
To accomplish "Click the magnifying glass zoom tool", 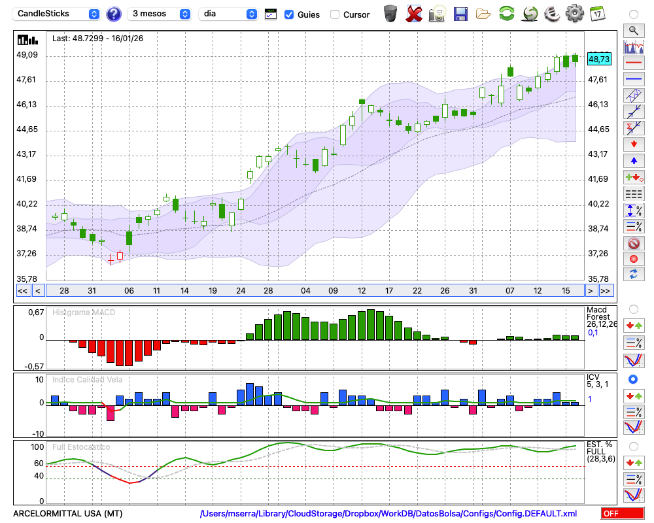I will tap(633, 30).
